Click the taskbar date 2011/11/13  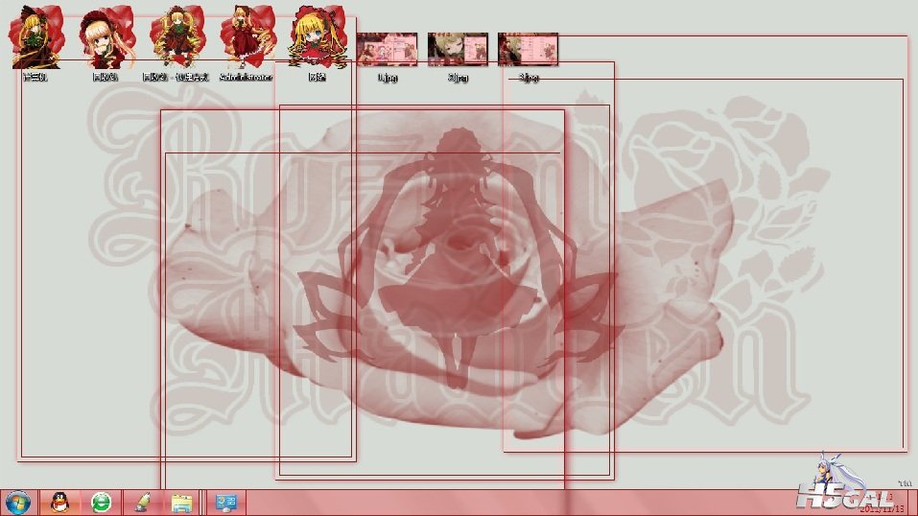click(x=882, y=509)
